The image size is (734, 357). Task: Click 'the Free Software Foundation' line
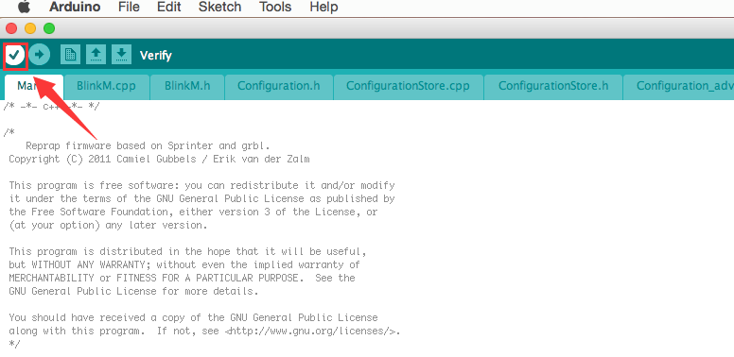[x=193, y=212]
